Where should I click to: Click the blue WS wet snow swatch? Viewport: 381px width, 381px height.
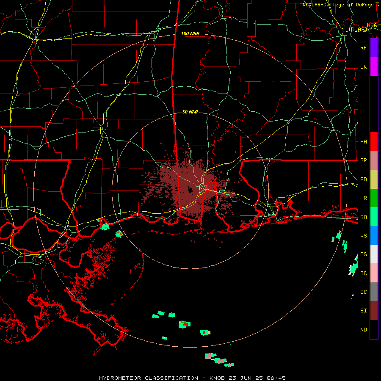click(x=374, y=235)
